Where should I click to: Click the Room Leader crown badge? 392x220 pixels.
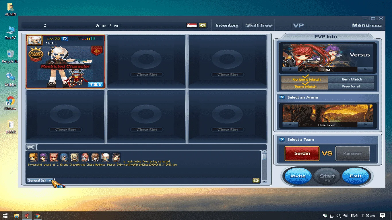pos(36,54)
